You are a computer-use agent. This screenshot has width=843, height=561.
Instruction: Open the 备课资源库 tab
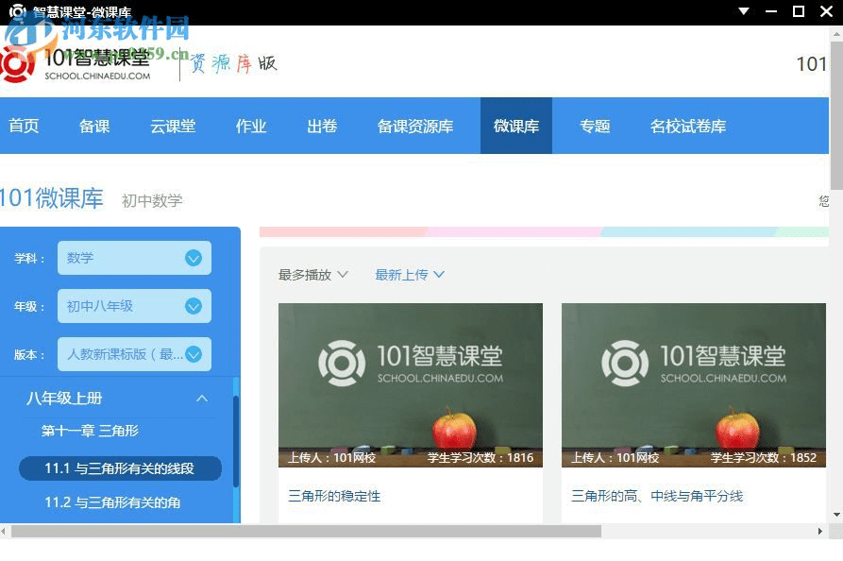coord(415,126)
